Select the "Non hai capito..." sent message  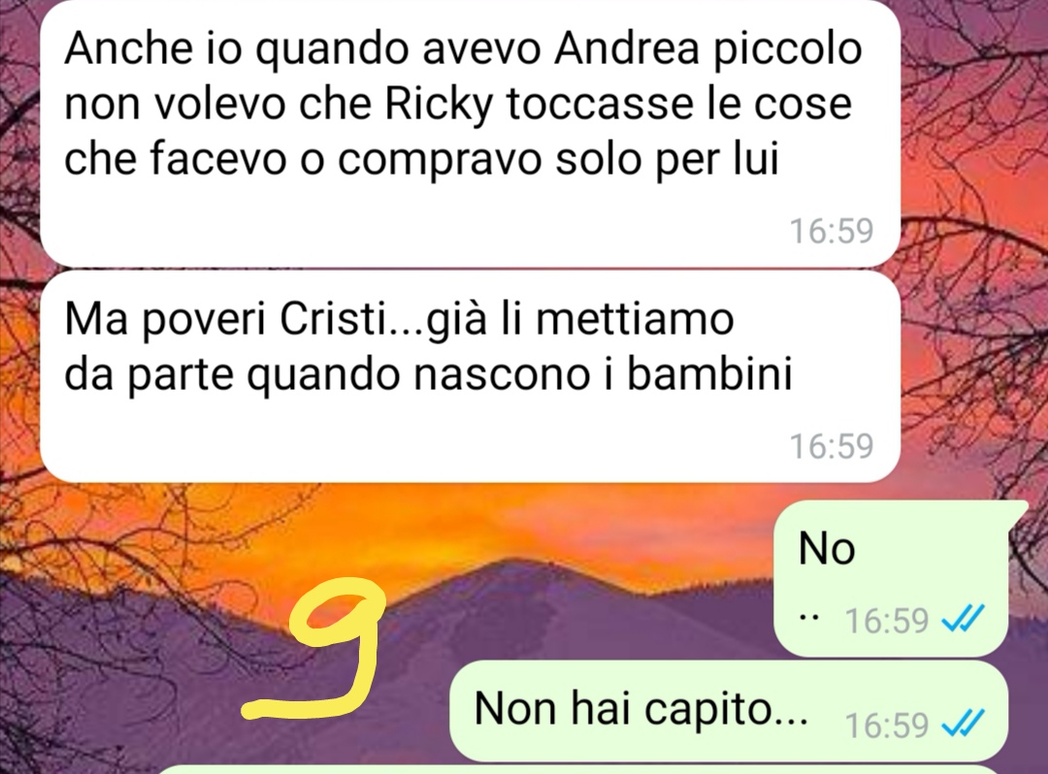729,710
